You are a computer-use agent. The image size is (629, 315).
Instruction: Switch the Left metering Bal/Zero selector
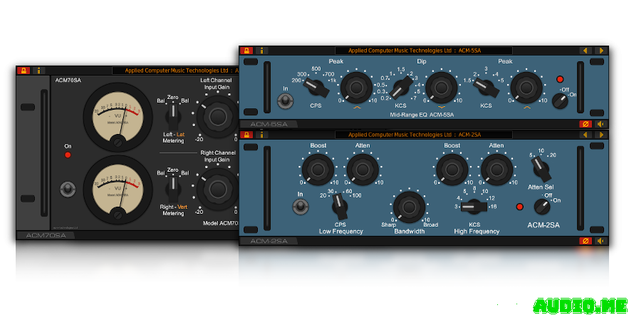point(173,115)
